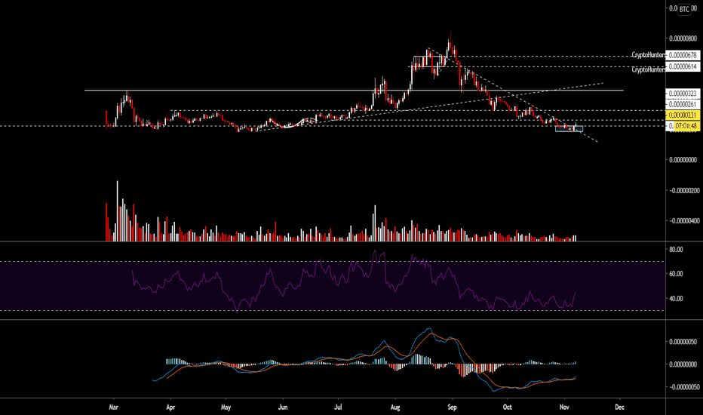Select the 0.00000678 CryptoHunters price label

pyautogui.click(x=683, y=55)
